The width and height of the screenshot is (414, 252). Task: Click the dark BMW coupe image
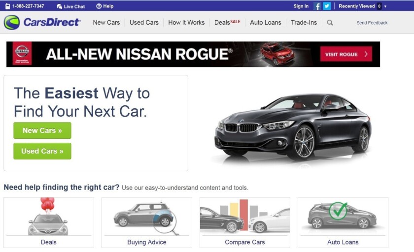[293, 126]
